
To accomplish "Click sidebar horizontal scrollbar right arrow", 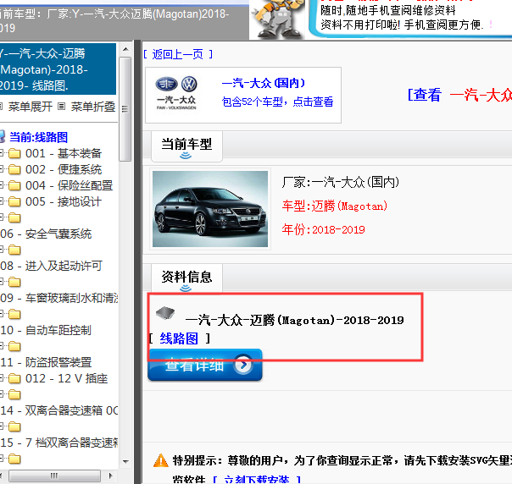I will [111, 476].
